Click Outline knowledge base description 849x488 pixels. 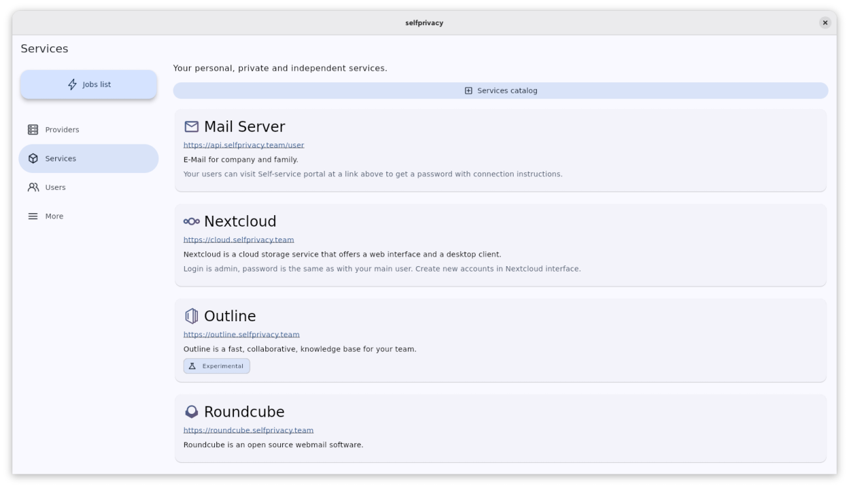(300, 349)
